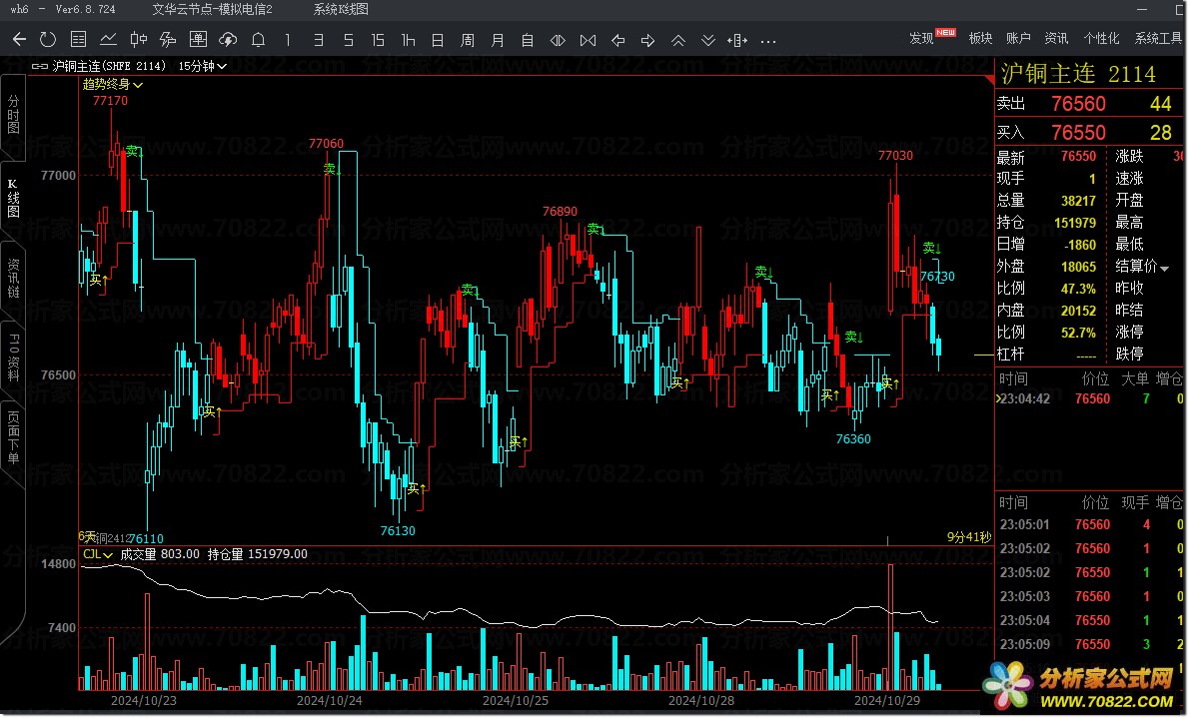The height and width of the screenshot is (718, 1190).
Task: Open the order (单) toolbar icon
Action: click(x=198, y=39)
